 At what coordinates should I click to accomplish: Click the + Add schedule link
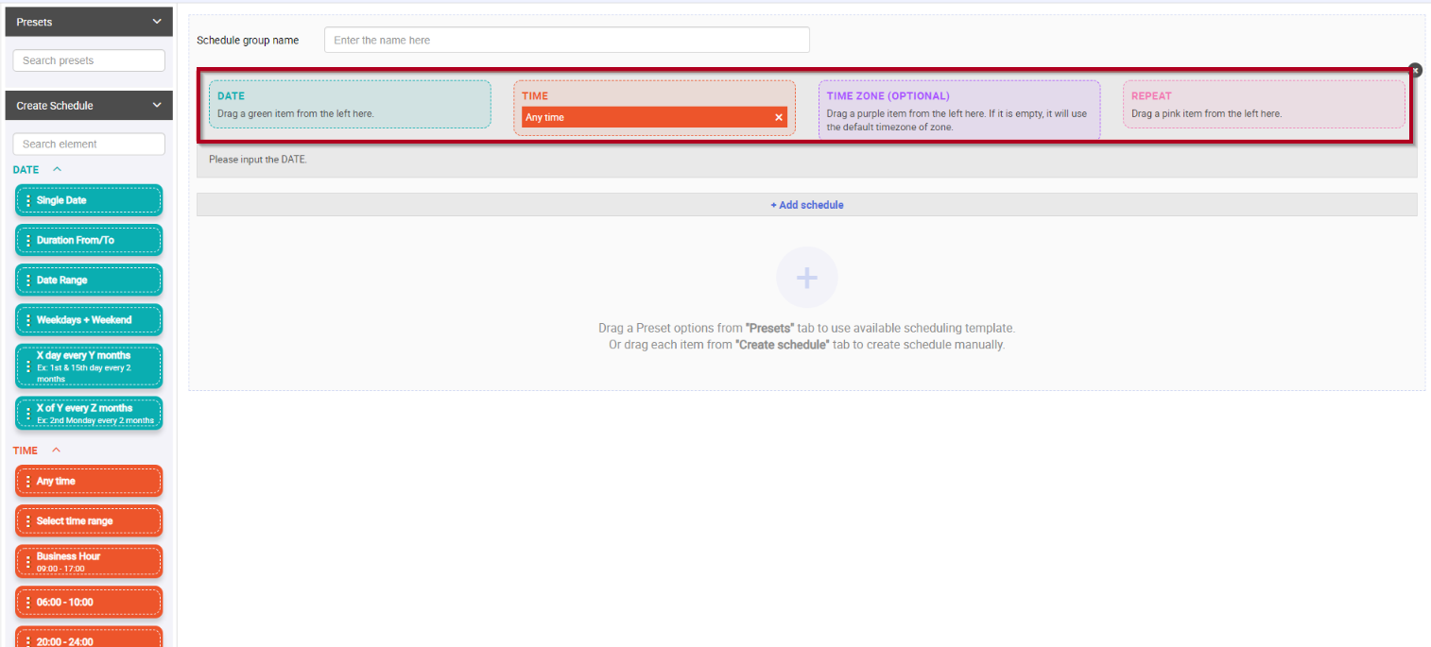coord(806,205)
